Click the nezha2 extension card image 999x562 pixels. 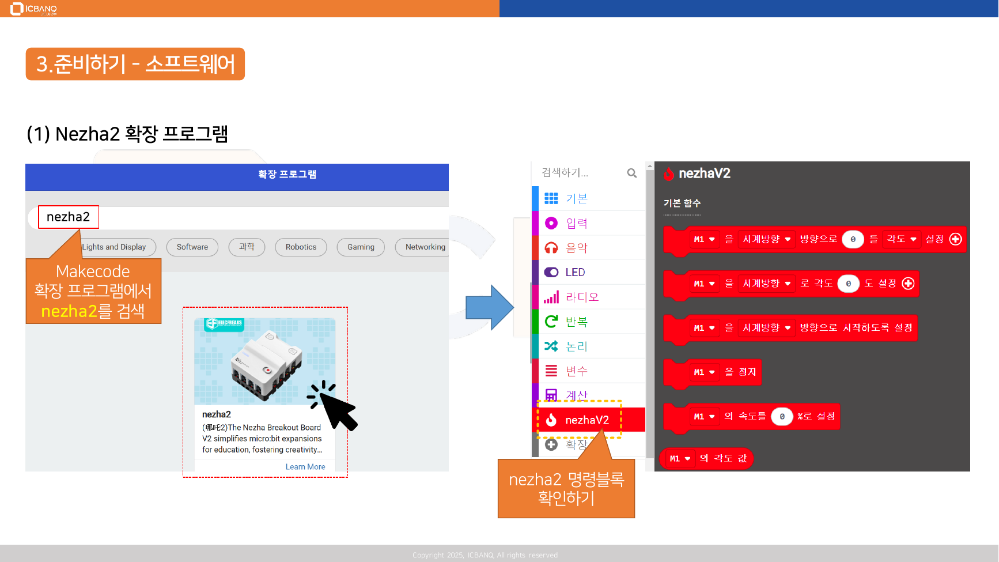[265, 361]
